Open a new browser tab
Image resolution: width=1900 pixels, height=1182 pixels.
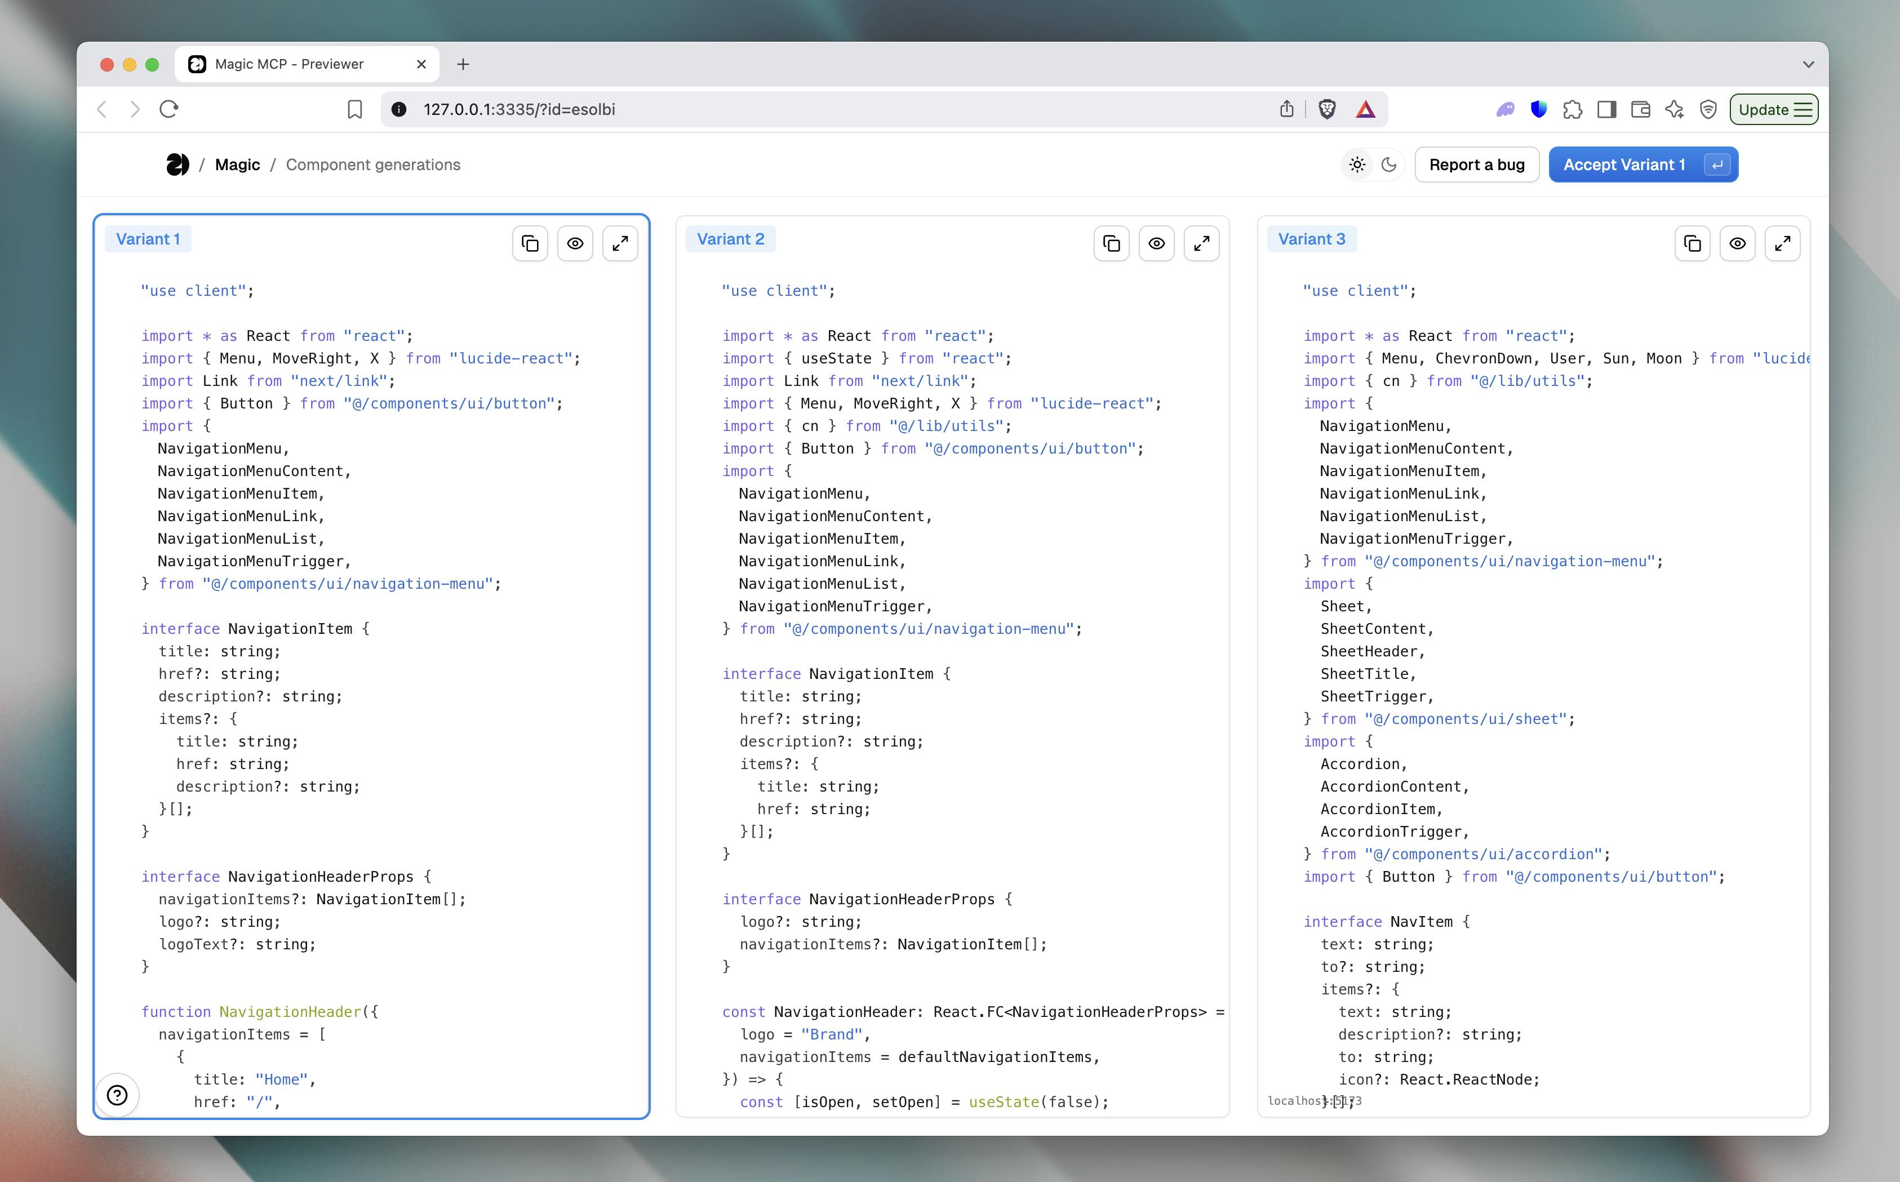click(x=463, y=64)
